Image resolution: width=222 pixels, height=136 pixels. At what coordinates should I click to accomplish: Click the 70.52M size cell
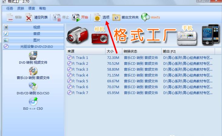pos(113,64)
